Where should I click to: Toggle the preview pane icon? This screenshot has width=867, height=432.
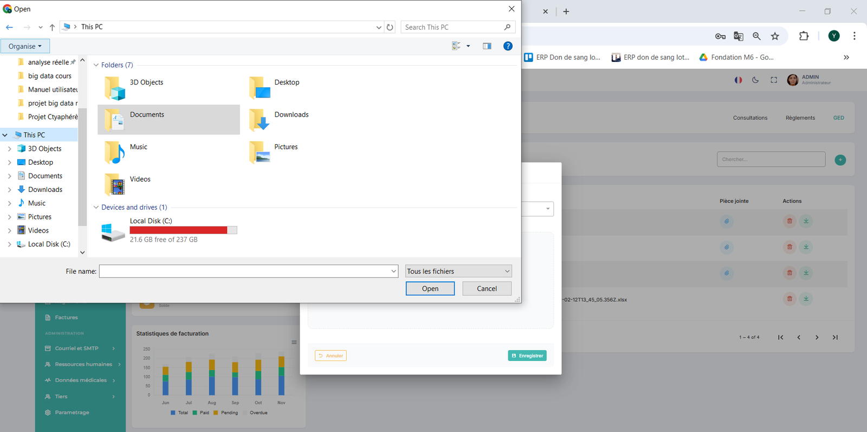point(487,46)
